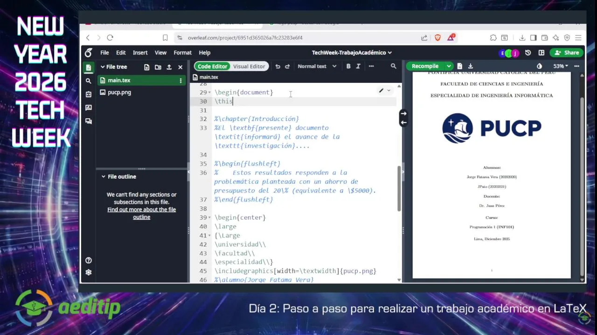Open the review panel icon in left rail
This screenshot has height=335, width=597.
pos(89,108)
